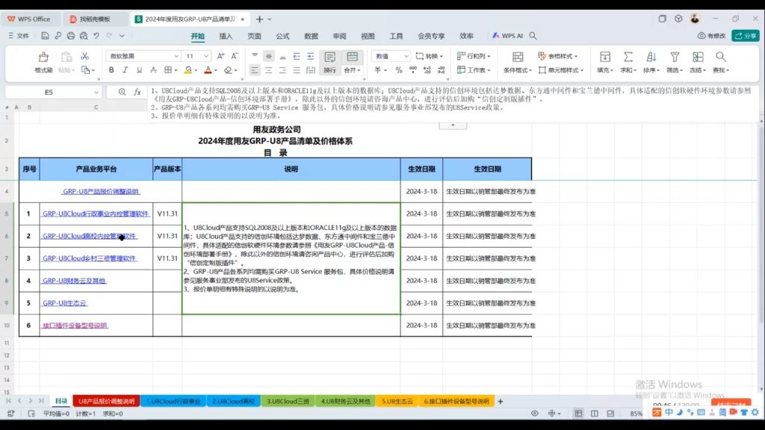Click the Save icon in quick toolbar
Screen dimensions: 765x430
(45, 36)
